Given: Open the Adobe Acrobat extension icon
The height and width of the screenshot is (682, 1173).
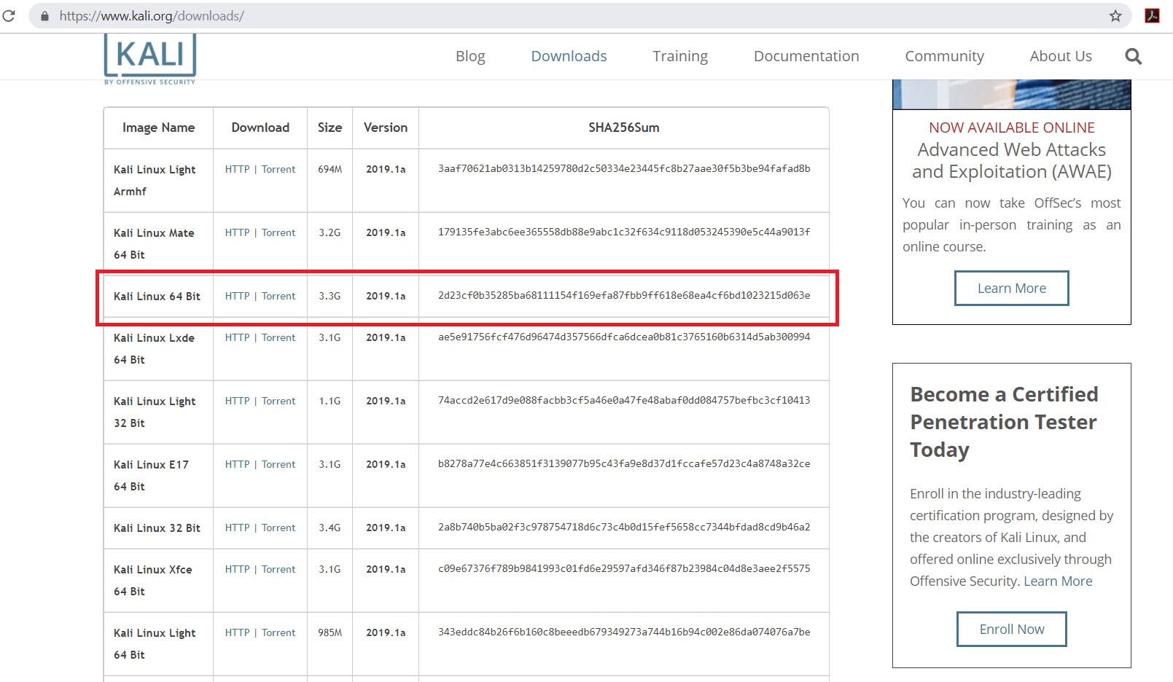Looking at the screenshot, I should coord(1153,15).
